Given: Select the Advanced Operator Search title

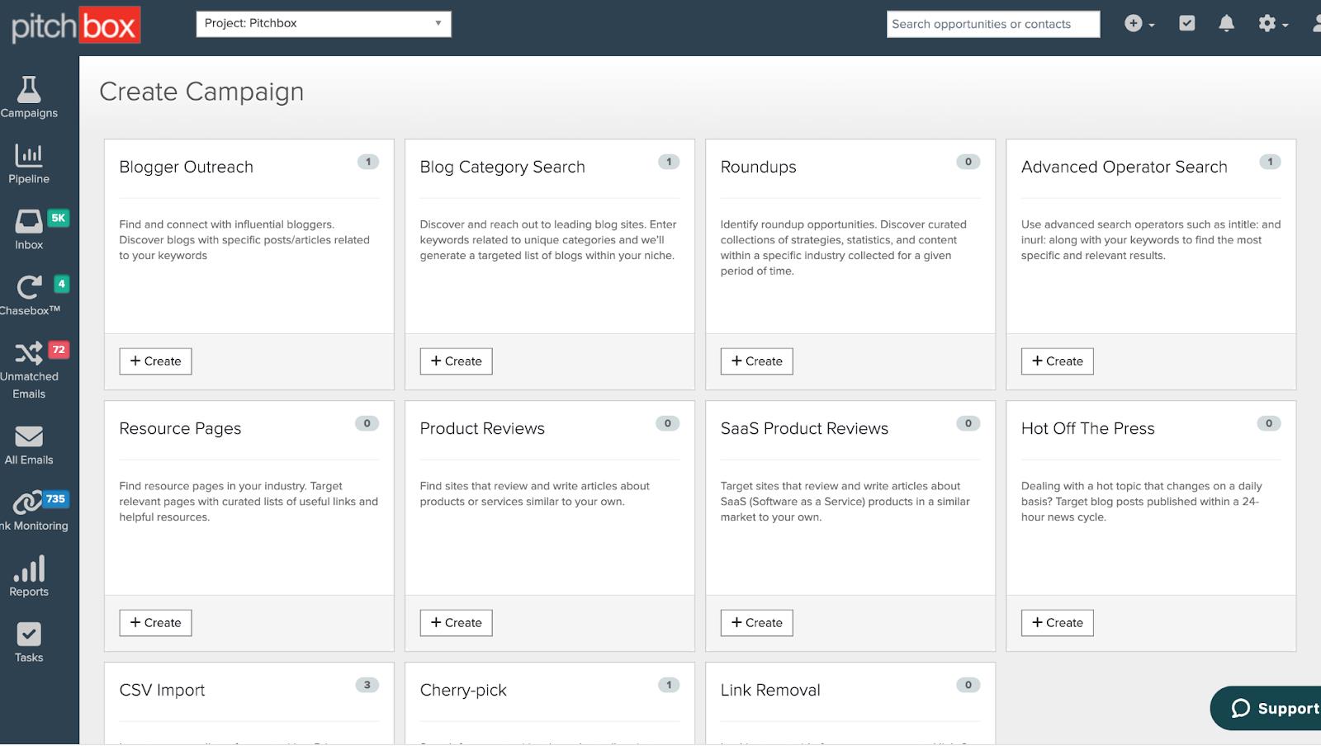Looking at the screenshot, I should click(x=1124, y=167).
